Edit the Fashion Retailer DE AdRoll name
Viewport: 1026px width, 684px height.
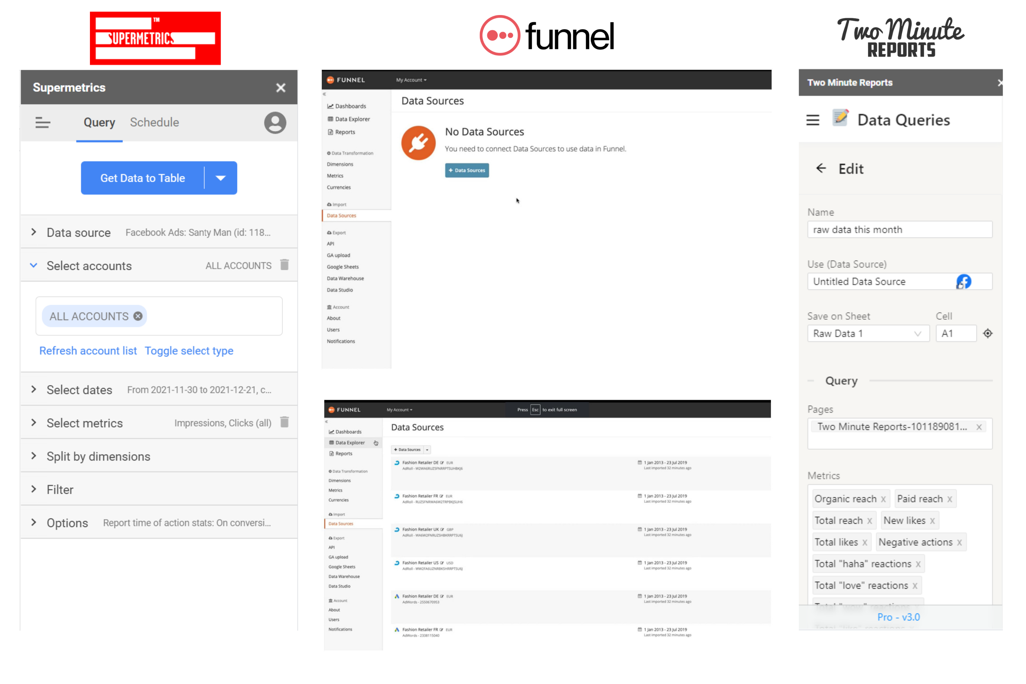442,463
